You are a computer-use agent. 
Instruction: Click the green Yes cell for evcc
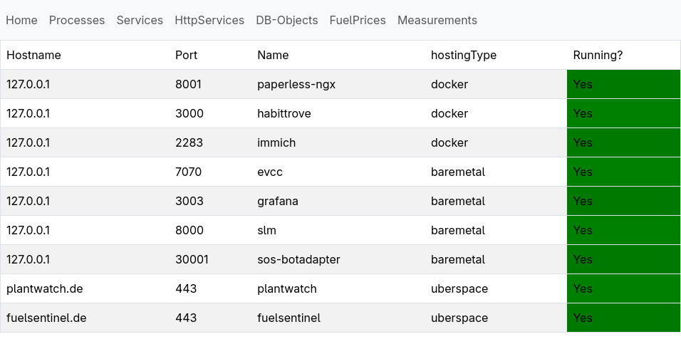point(624,172)
